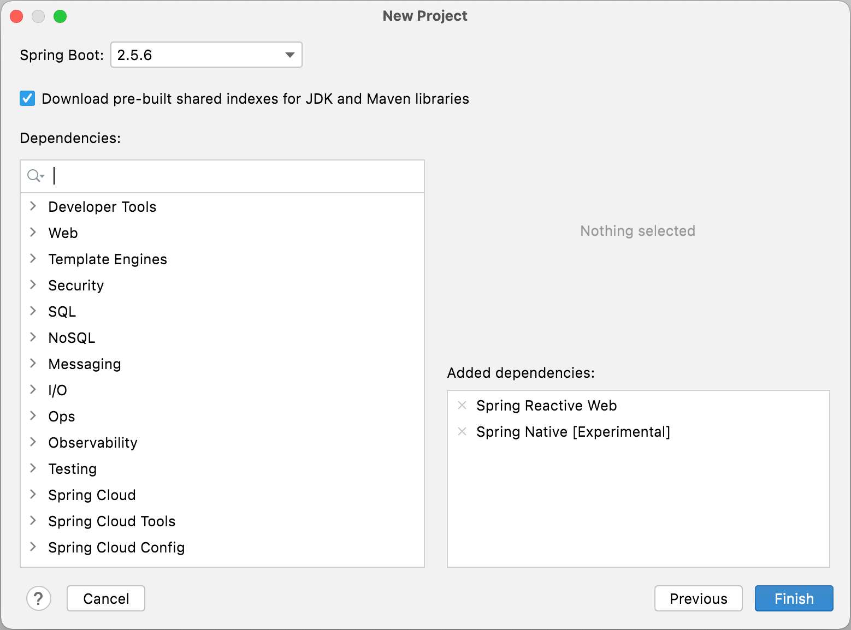
Task: Select the Observability category
Action: pyautogui.click(x=93, y=443)
